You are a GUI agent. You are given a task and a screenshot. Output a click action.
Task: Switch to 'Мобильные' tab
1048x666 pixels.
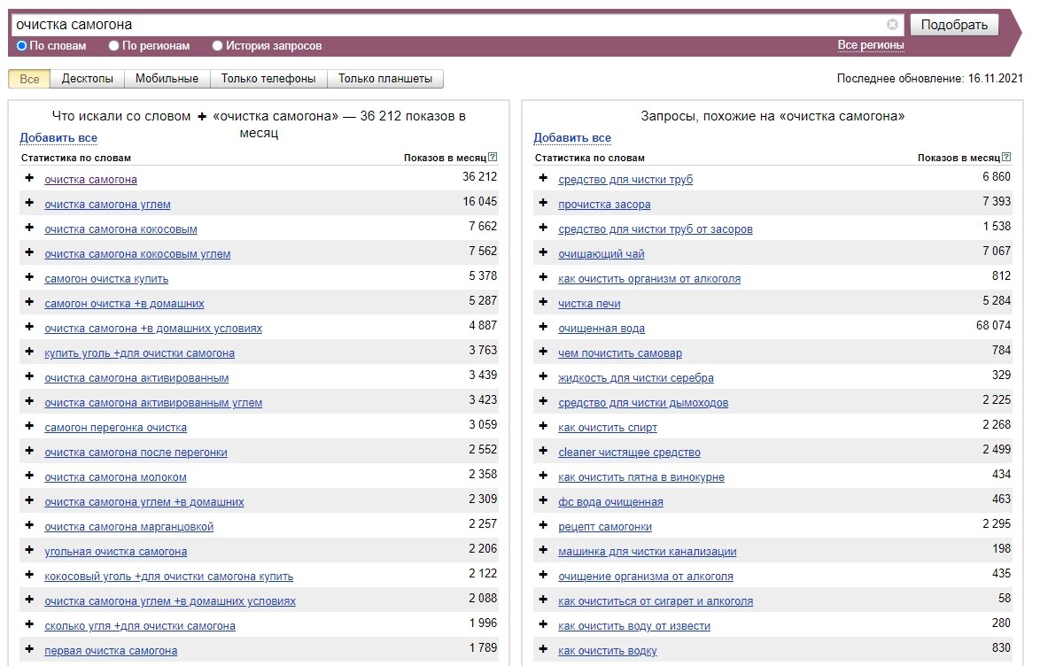click(167, 79)
